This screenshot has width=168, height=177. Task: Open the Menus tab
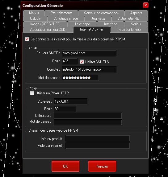34,13
